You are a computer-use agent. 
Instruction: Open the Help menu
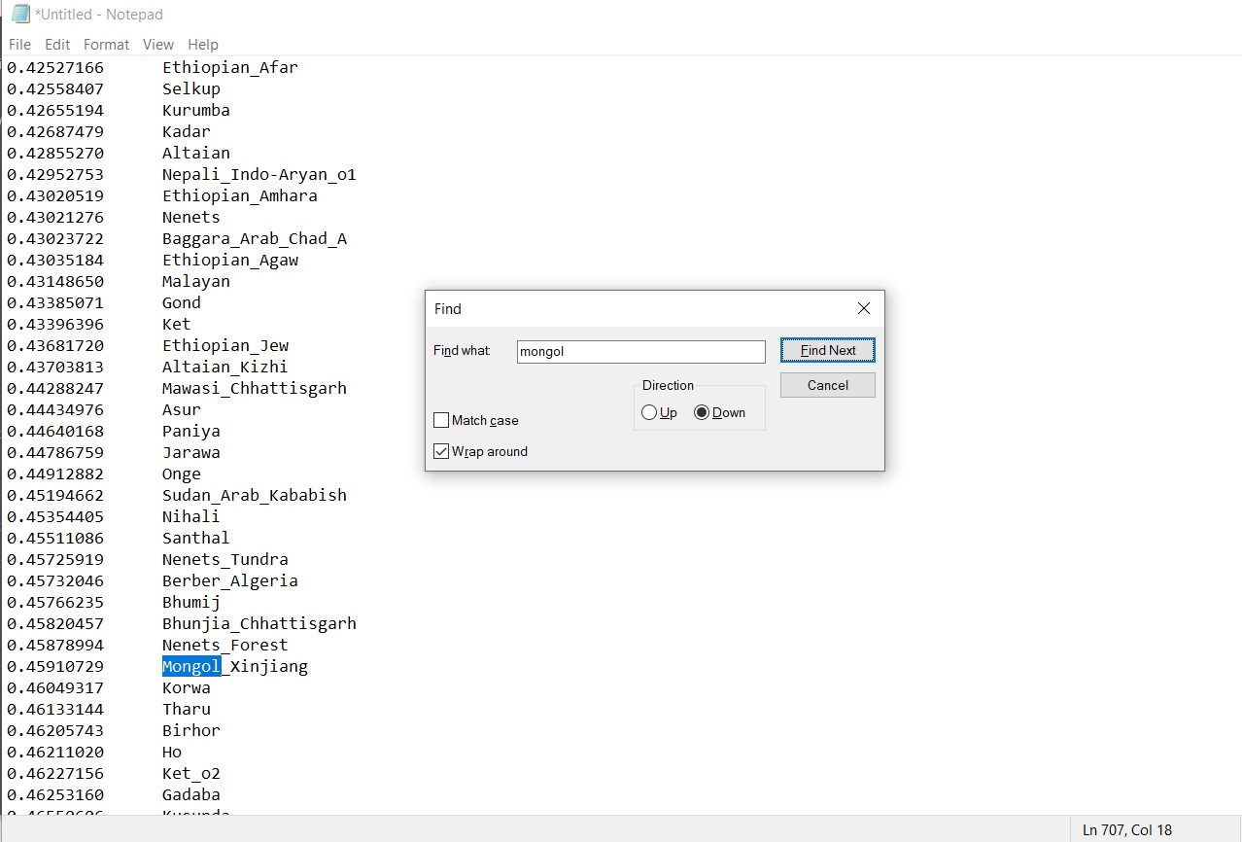pyautogui.click(x=202, y=45)
